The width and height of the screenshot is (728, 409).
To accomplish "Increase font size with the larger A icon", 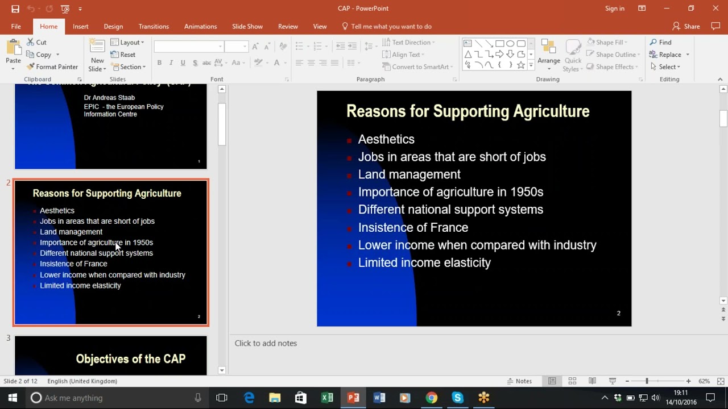I will coord(255,46).
